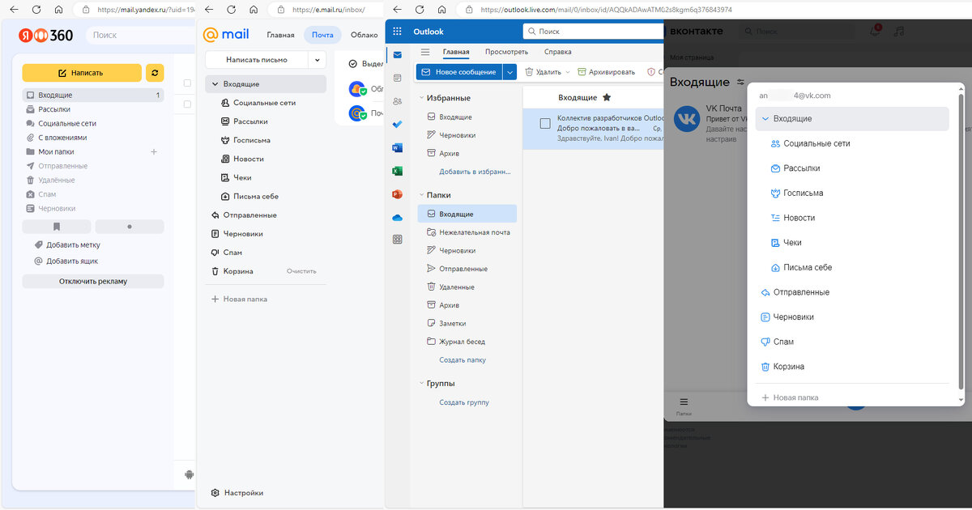Click the music note icon in VK header
This screenshot has height=510, width=972.
[897, 32]
